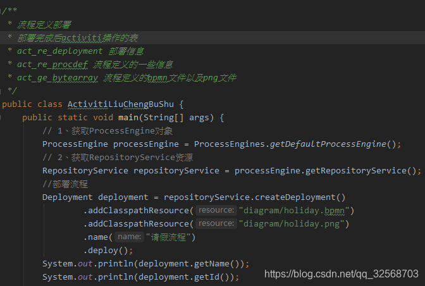The image size is (425, 286).
Task: Click the ProcessEngine type at line start
Action: click(75, 144)
